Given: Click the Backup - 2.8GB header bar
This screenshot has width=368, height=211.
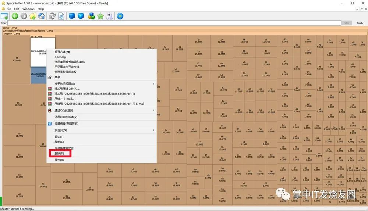Looking at the screenshot, I should (184, 28).
